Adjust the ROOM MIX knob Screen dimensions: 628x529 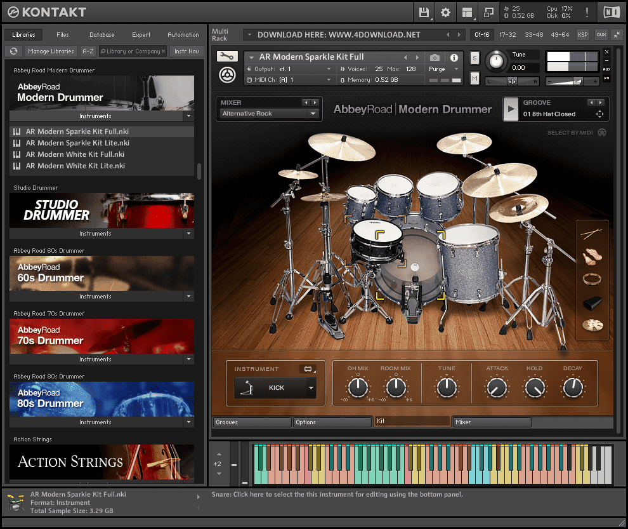pyautogui.click(x=396, y=387)
